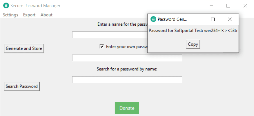This screenshot has height=116, width=254.
Task: Close the Secure Password Manager window
Action: click(x=245, y=6)
